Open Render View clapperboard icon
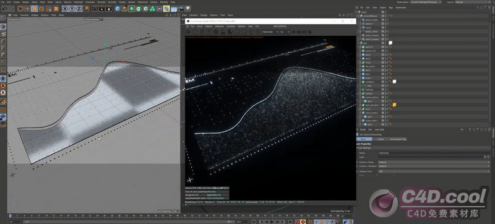The width and height of the screenshot is (495, 224). [x=95, y=9]
